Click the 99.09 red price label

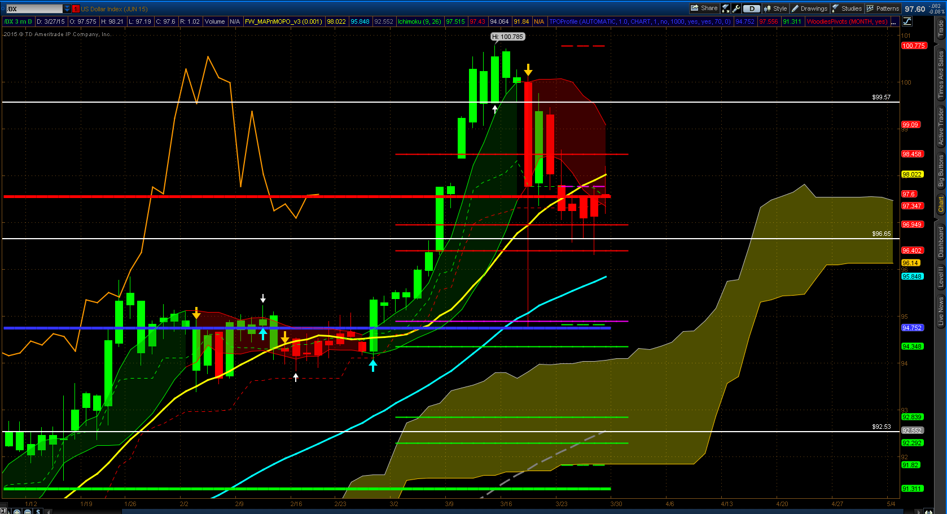click(x=911, y=125)
